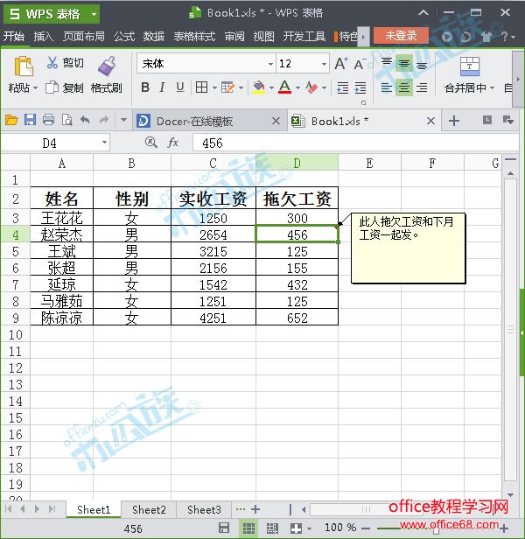Click the borders grid icon
This screenshot has height=539, width=525.
[x=201, y=87]
